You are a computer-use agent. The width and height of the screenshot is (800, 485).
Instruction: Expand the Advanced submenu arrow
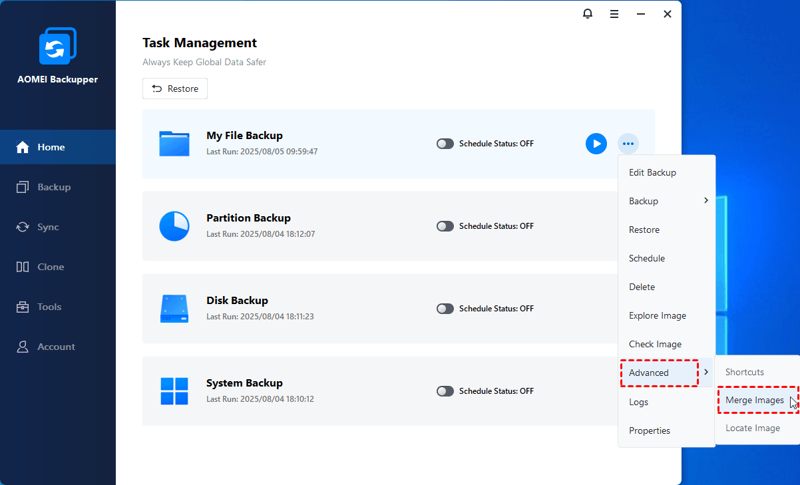coord(705,373)
